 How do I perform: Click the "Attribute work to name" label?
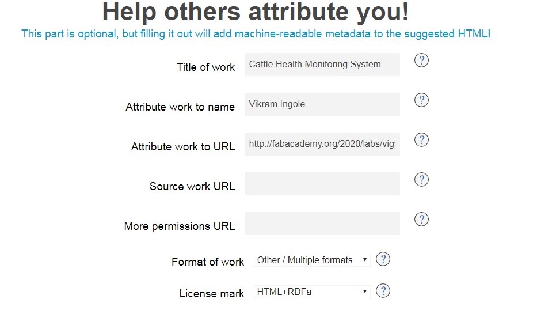pos(180,107)
